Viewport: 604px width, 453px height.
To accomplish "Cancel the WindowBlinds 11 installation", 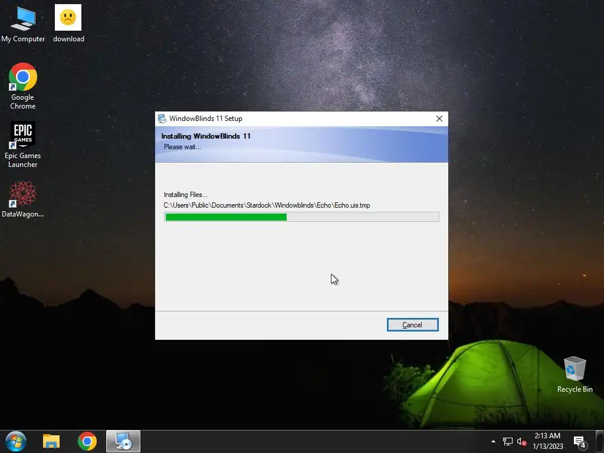I will (x=412, y=325).
